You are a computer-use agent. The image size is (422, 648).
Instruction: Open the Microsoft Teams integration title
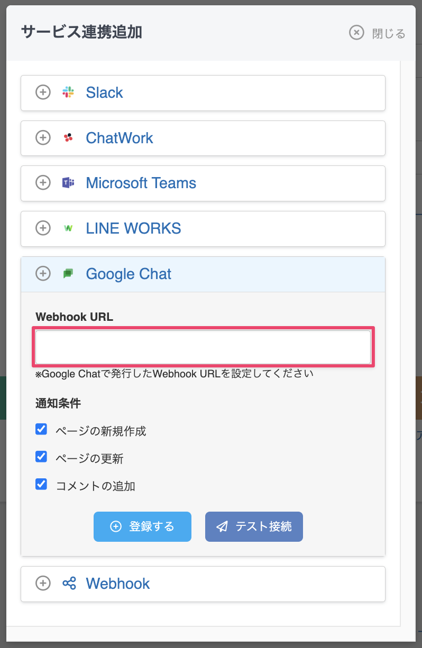pyautogui.click(x=141, y=183)
